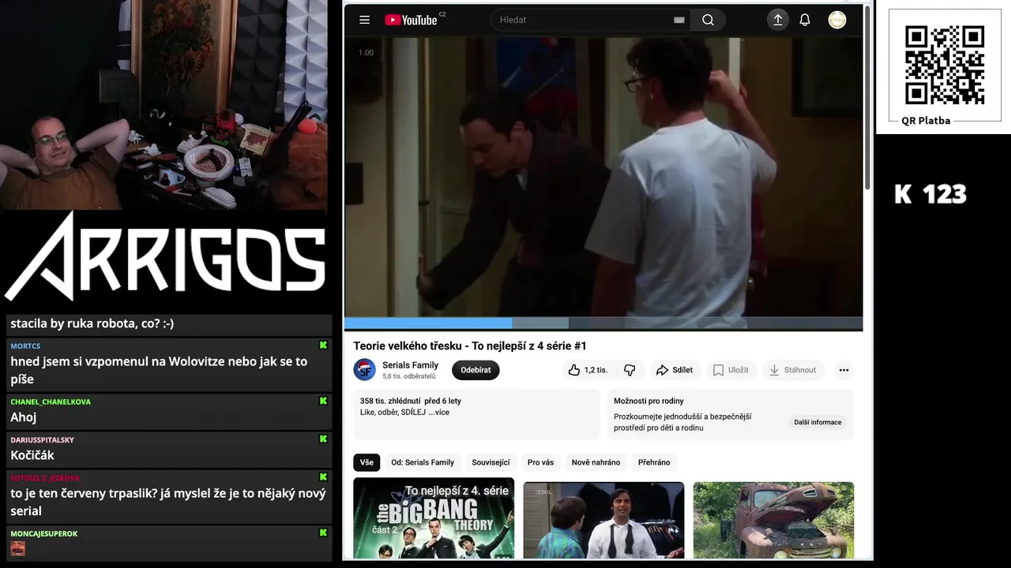Share the video via Sdílet
The image size is (1011, 568).
(x=674, y=370)
